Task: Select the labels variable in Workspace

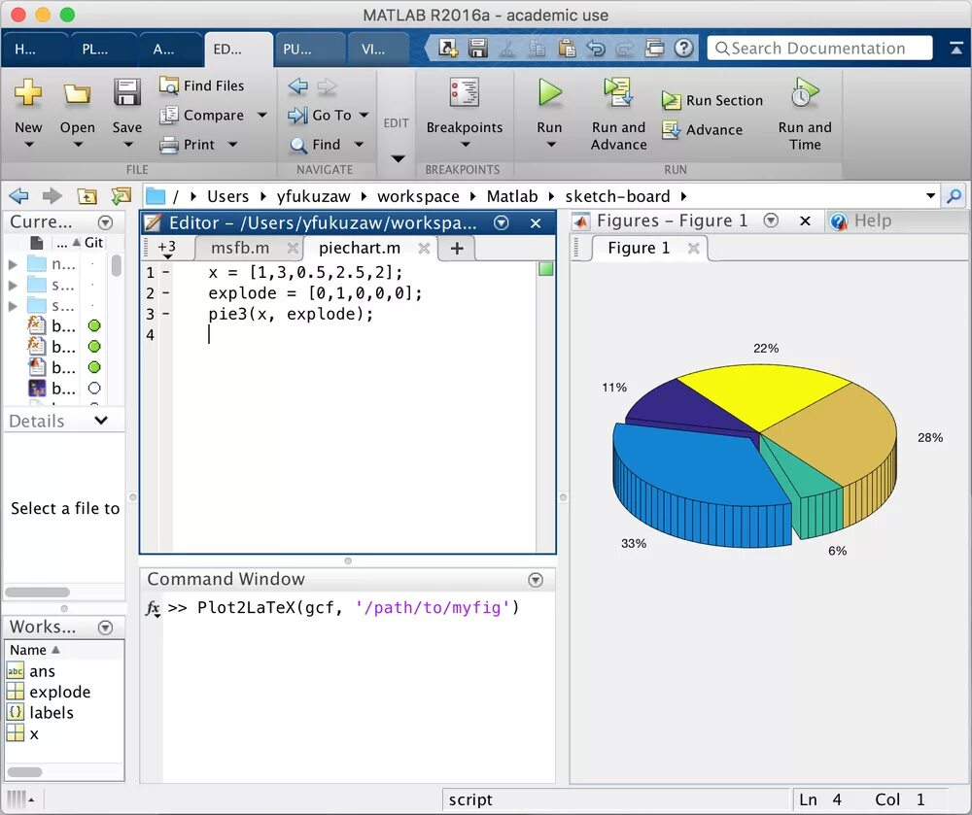Action: pos(51,713)
